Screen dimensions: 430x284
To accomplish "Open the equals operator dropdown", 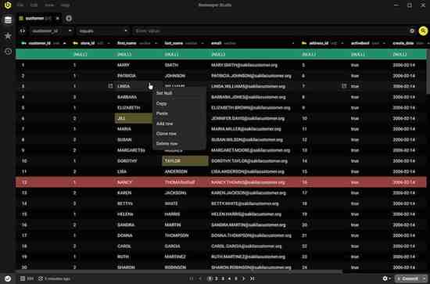I will pos(103,31).
